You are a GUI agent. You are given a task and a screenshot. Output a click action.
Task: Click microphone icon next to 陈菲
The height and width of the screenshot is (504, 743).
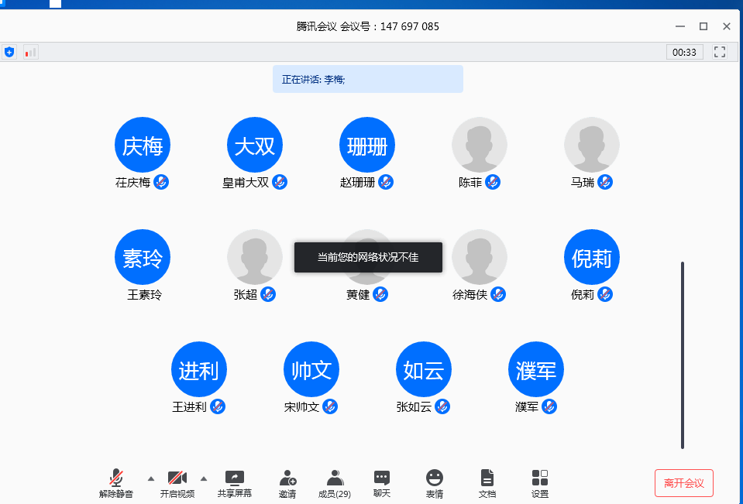[x=493, y=182]
